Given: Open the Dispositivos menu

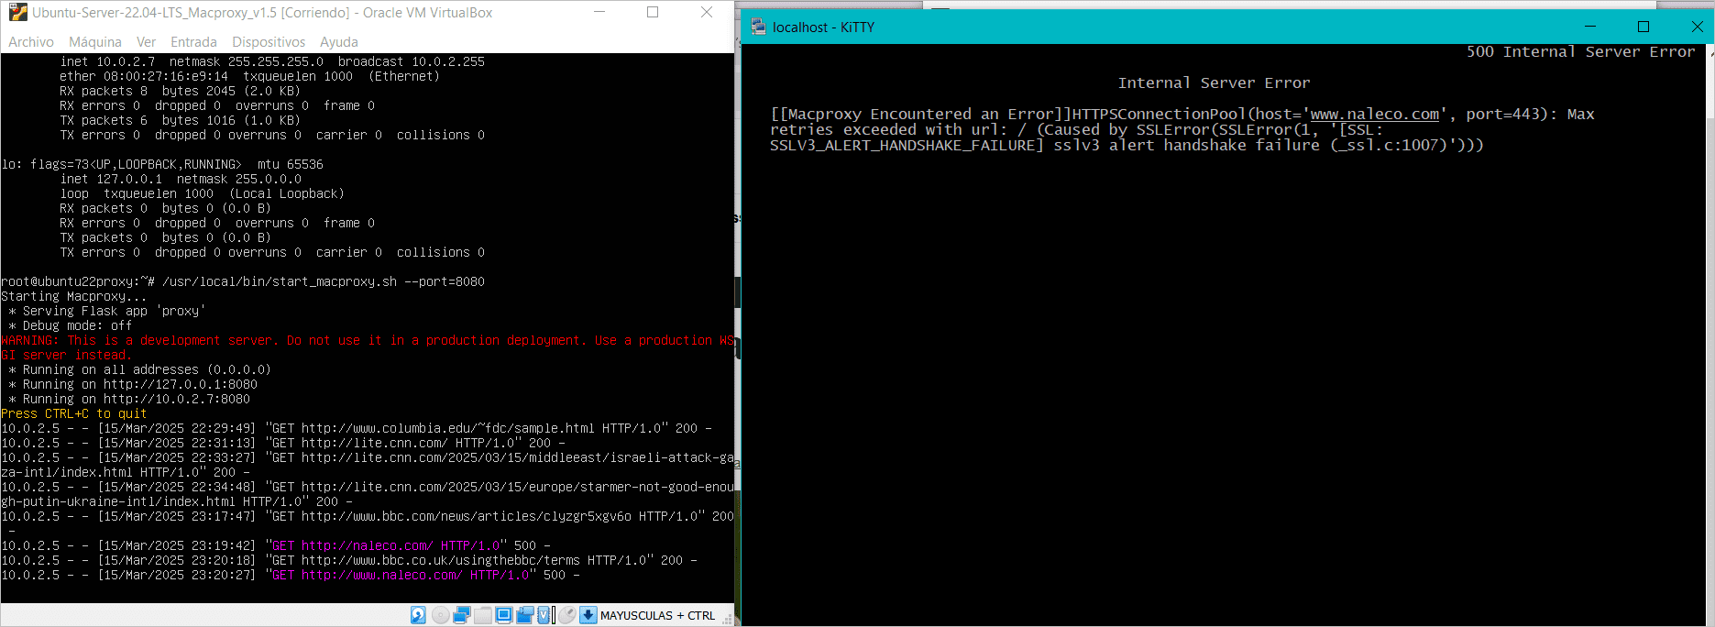Looking at the screenshot, I should (269, 42).
